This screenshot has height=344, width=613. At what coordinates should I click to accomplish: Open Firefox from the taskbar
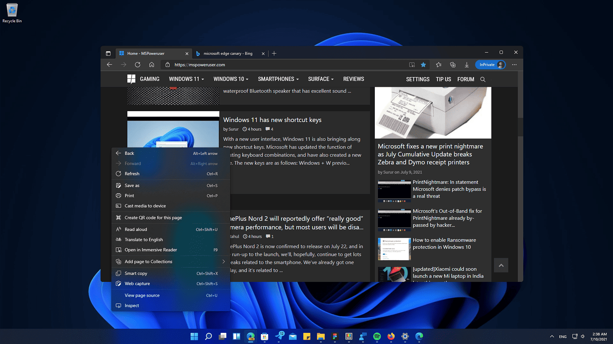(391, 336)
